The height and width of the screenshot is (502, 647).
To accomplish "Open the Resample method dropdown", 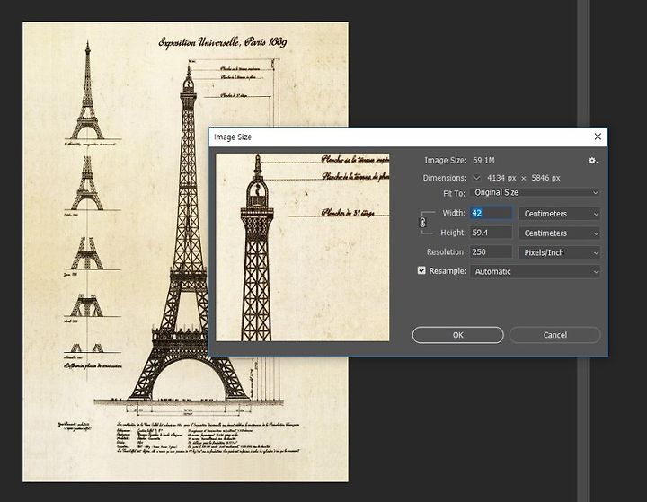I will 536,271.
